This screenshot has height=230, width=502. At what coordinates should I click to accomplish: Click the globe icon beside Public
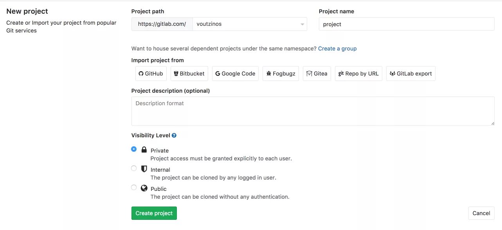[144, 188]
